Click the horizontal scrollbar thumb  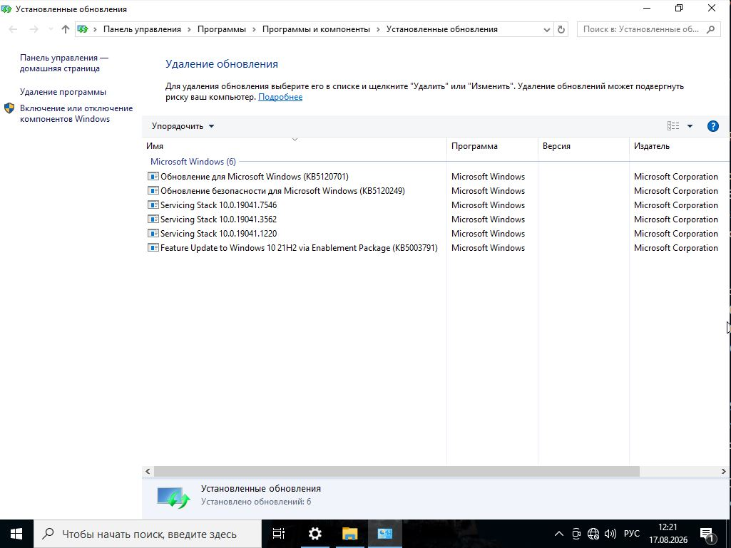[x=397, y=472]
